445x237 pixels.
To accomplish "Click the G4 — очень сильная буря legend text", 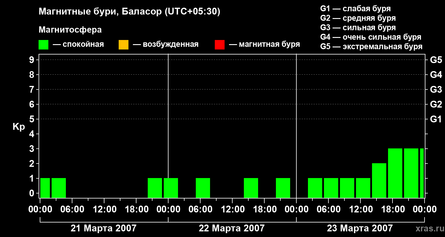I will click(371, 37).
